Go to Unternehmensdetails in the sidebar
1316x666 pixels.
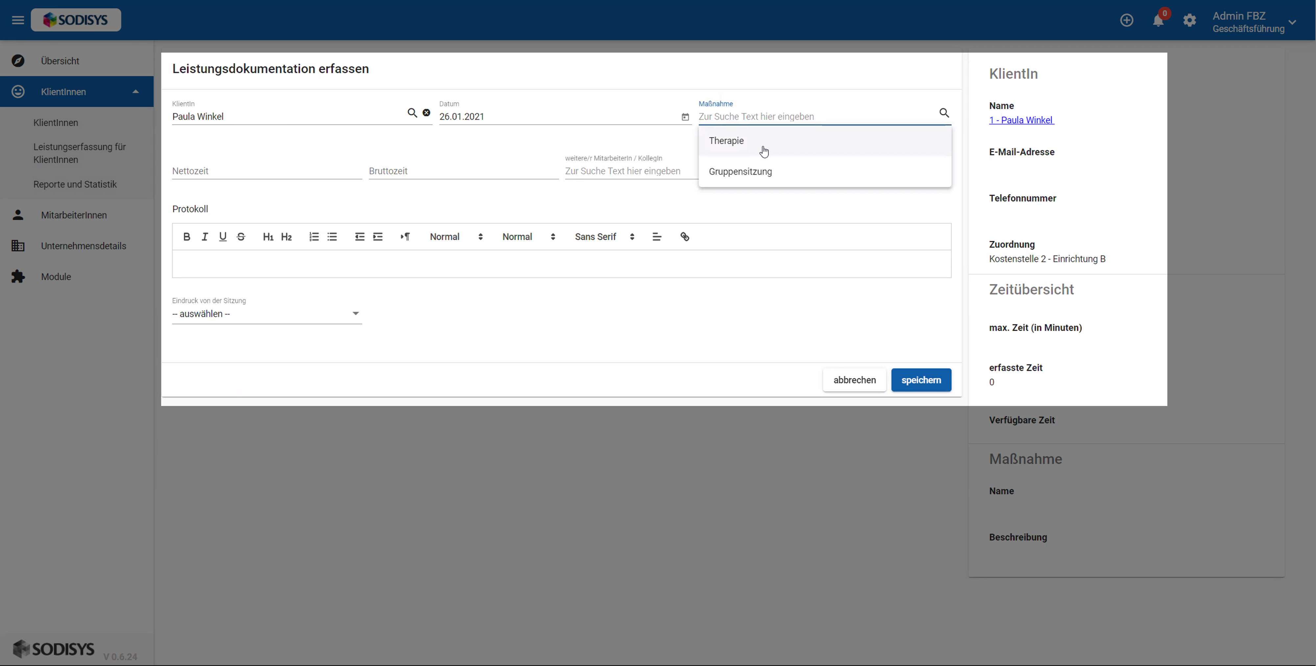77,246
